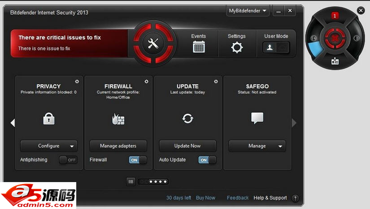Click the Safego speech bubble icon

(257, 118)
